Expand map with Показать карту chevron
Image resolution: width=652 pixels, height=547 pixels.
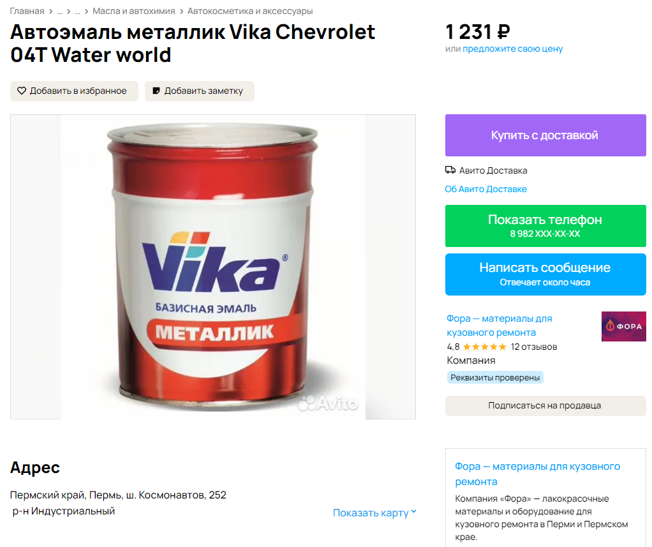point(414,513)
